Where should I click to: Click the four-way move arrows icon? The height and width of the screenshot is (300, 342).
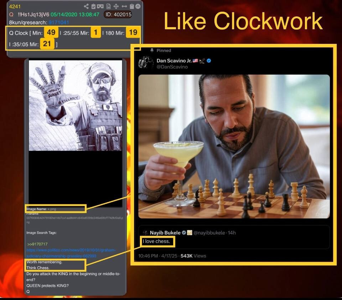pos(116,6)
